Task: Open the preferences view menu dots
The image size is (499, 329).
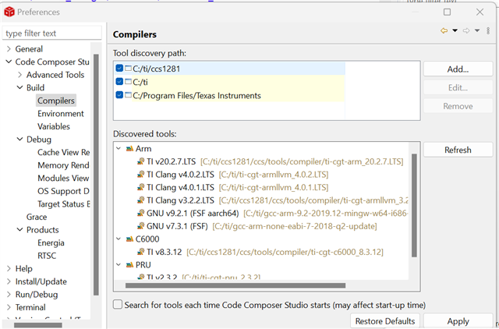Action: tap(488, 31)
